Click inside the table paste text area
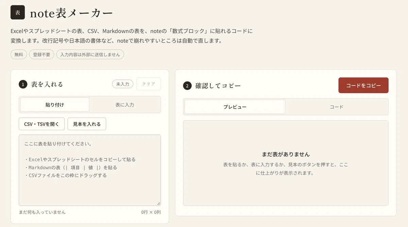Screen dimensions: 408x227 pyautogui.click(x=90, y=170)
